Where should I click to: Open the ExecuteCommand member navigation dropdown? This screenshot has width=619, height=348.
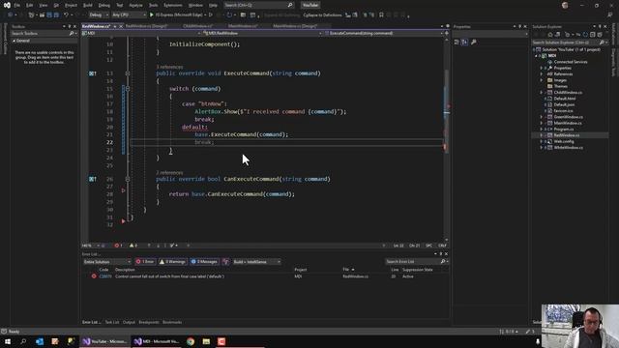pyautogui.click(x=383, y=34)
